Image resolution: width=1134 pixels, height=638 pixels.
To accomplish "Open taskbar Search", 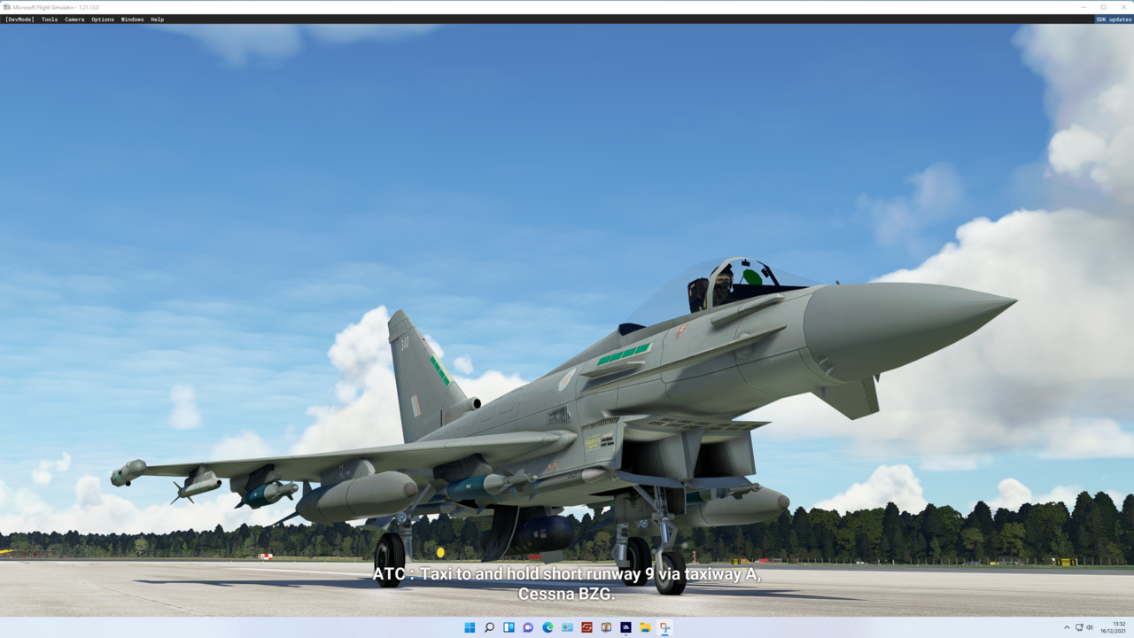I will (x=489, y=627).
